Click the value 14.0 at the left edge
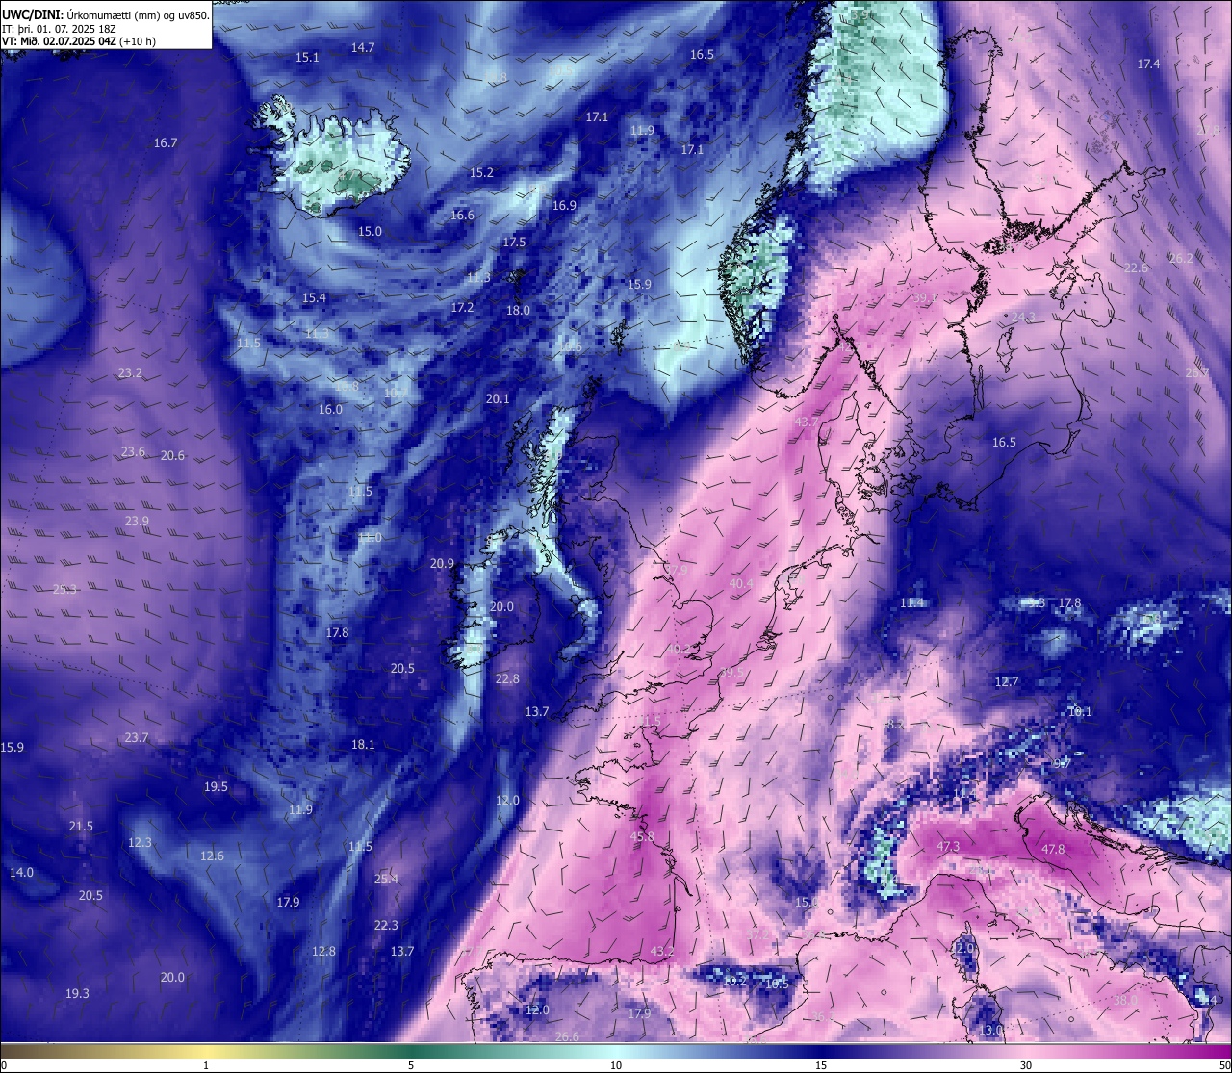This screenshot has width=1232, height=1073. [x=21, y=873]
